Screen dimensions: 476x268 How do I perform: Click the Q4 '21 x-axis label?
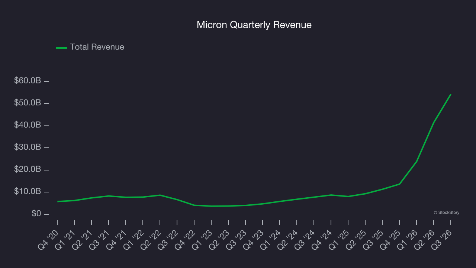coord(117,239)
